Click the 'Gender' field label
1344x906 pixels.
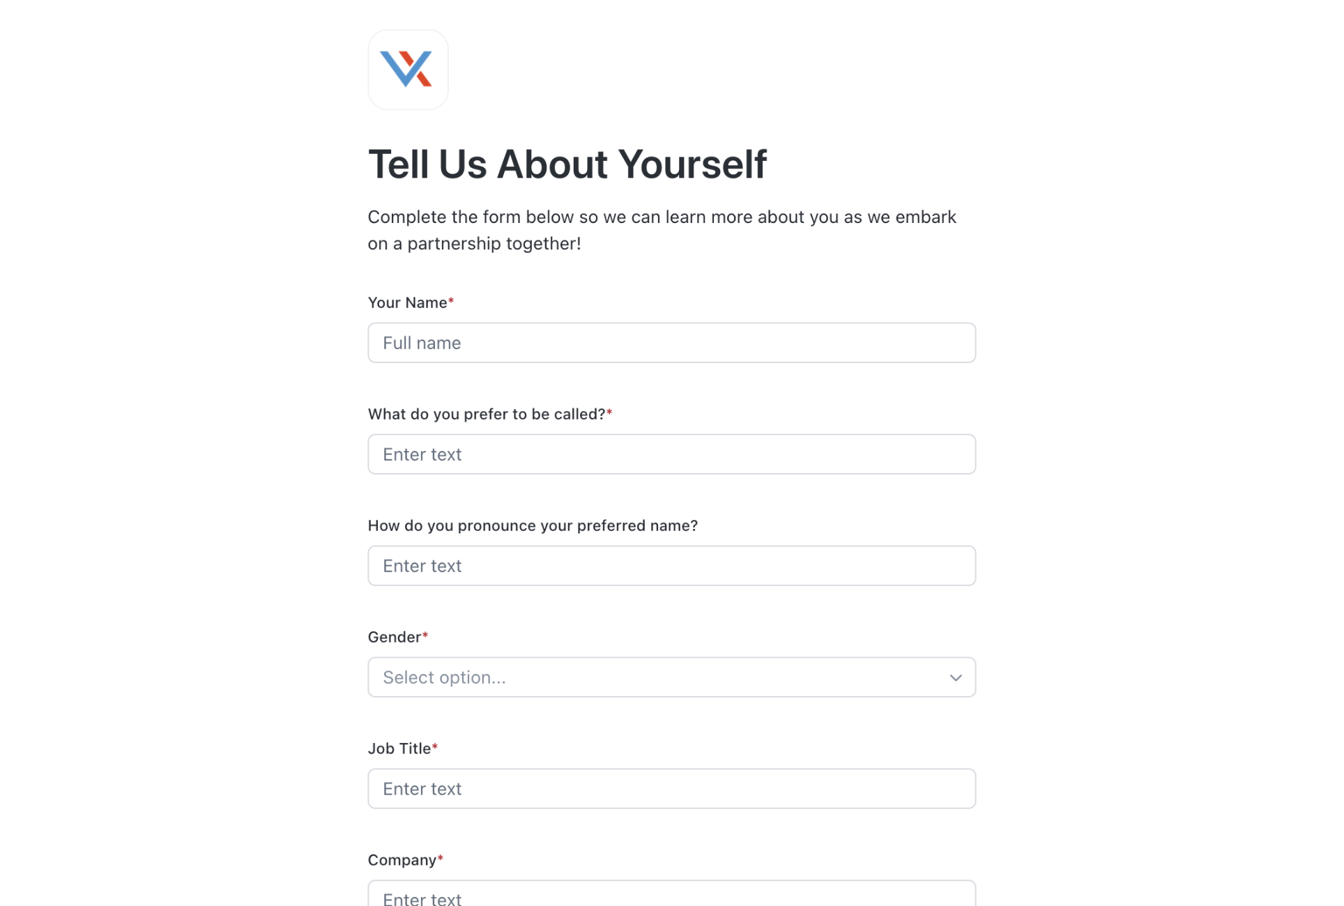(x=394, y=637)
